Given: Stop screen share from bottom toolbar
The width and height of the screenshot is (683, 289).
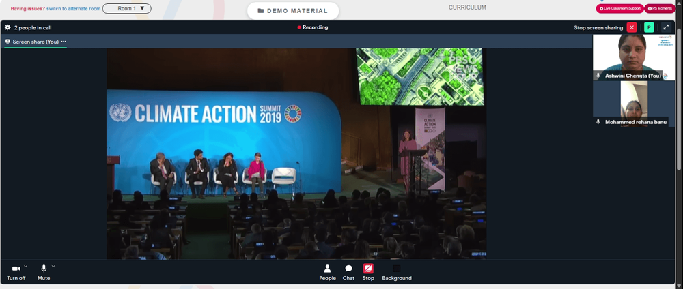Looking at the screenshot, I should click(x=368, y=272).
